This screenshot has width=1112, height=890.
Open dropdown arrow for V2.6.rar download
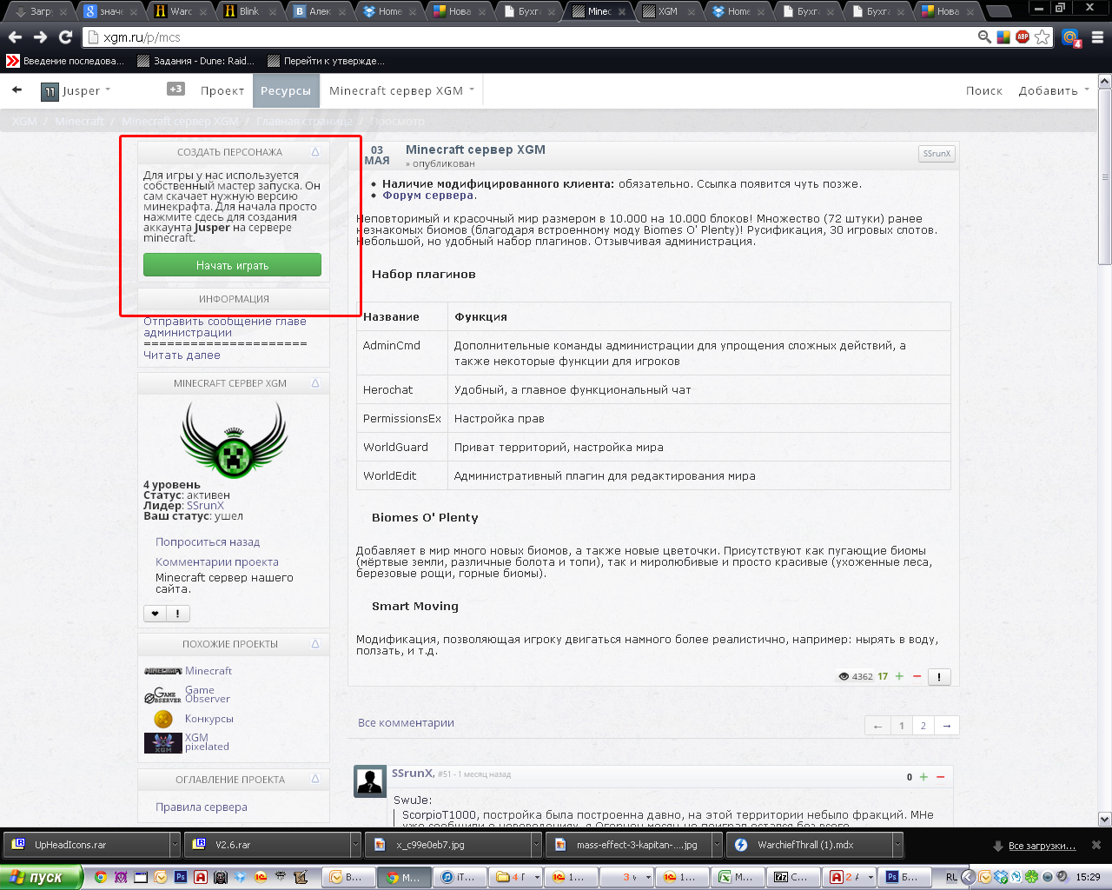pyautogui.click(x=354, y=845)
